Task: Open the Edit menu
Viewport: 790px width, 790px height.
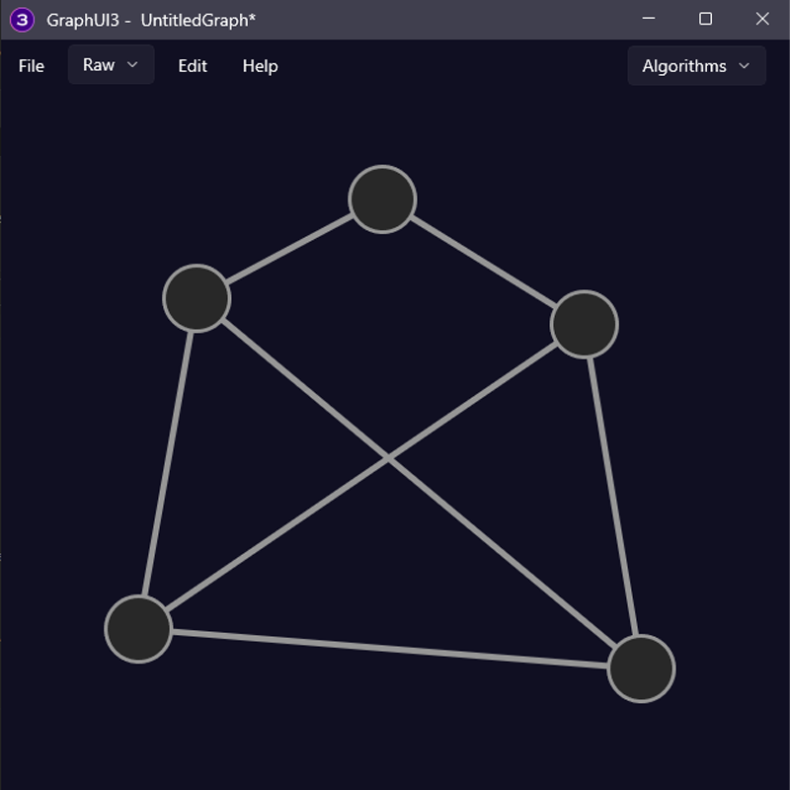Action: pyautogui.click(x=193, y=66)
